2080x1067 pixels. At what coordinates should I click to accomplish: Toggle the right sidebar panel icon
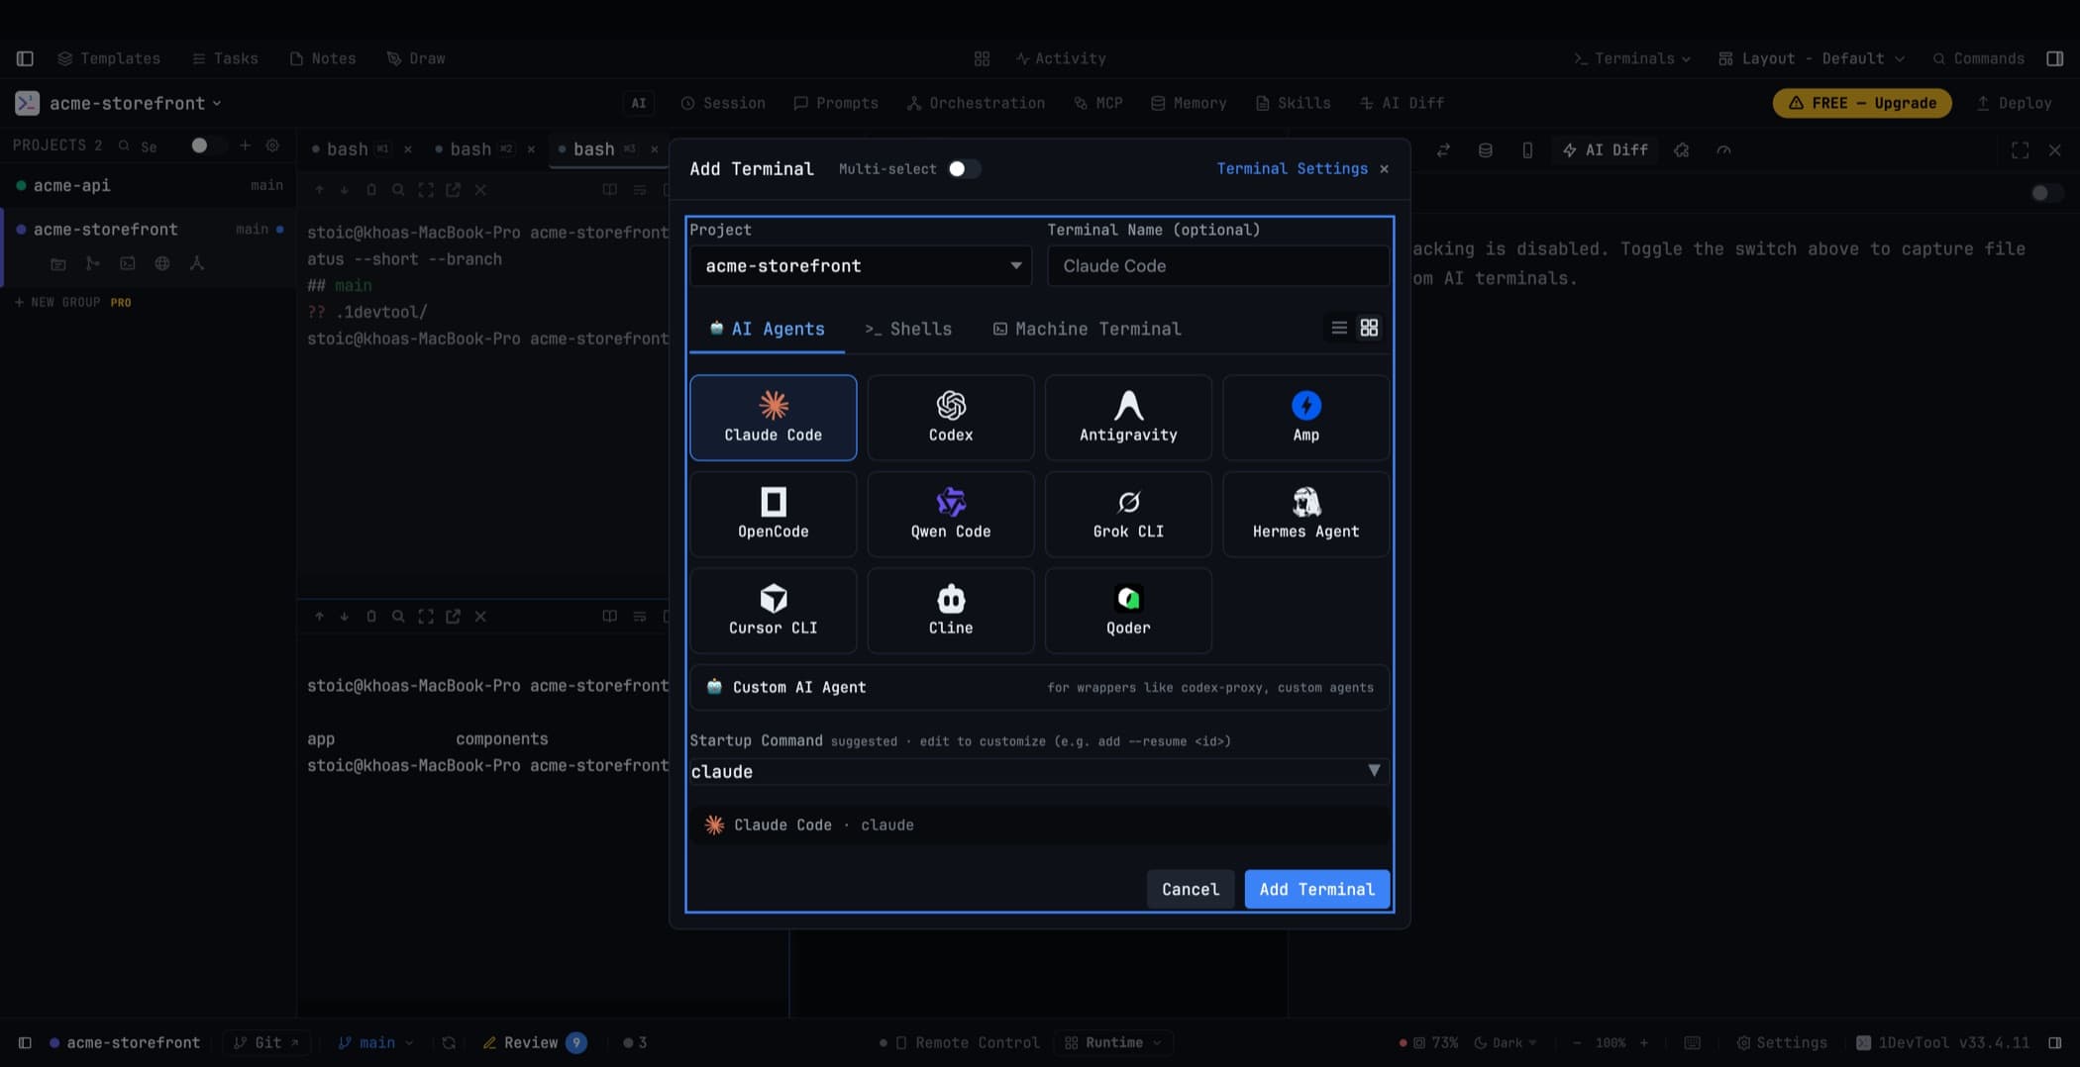[x=2055, y=58]
